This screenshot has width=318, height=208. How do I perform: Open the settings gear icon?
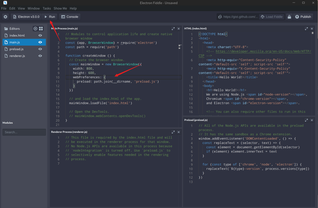(5, 17)
